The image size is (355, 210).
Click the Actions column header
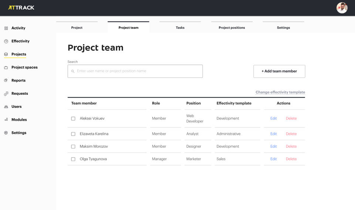(284, 103)
